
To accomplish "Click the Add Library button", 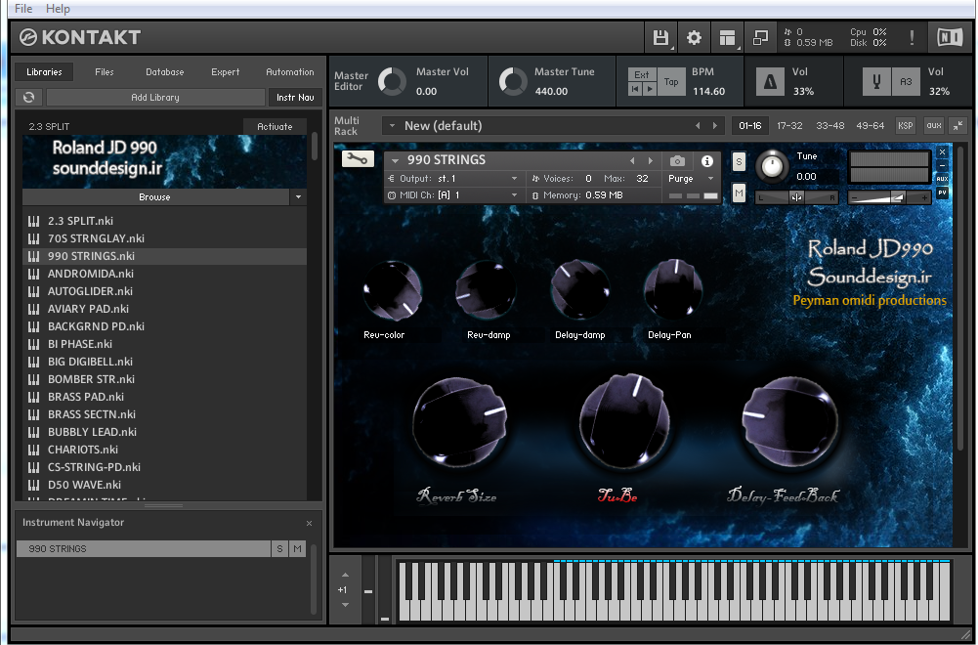I will [155, 98].
